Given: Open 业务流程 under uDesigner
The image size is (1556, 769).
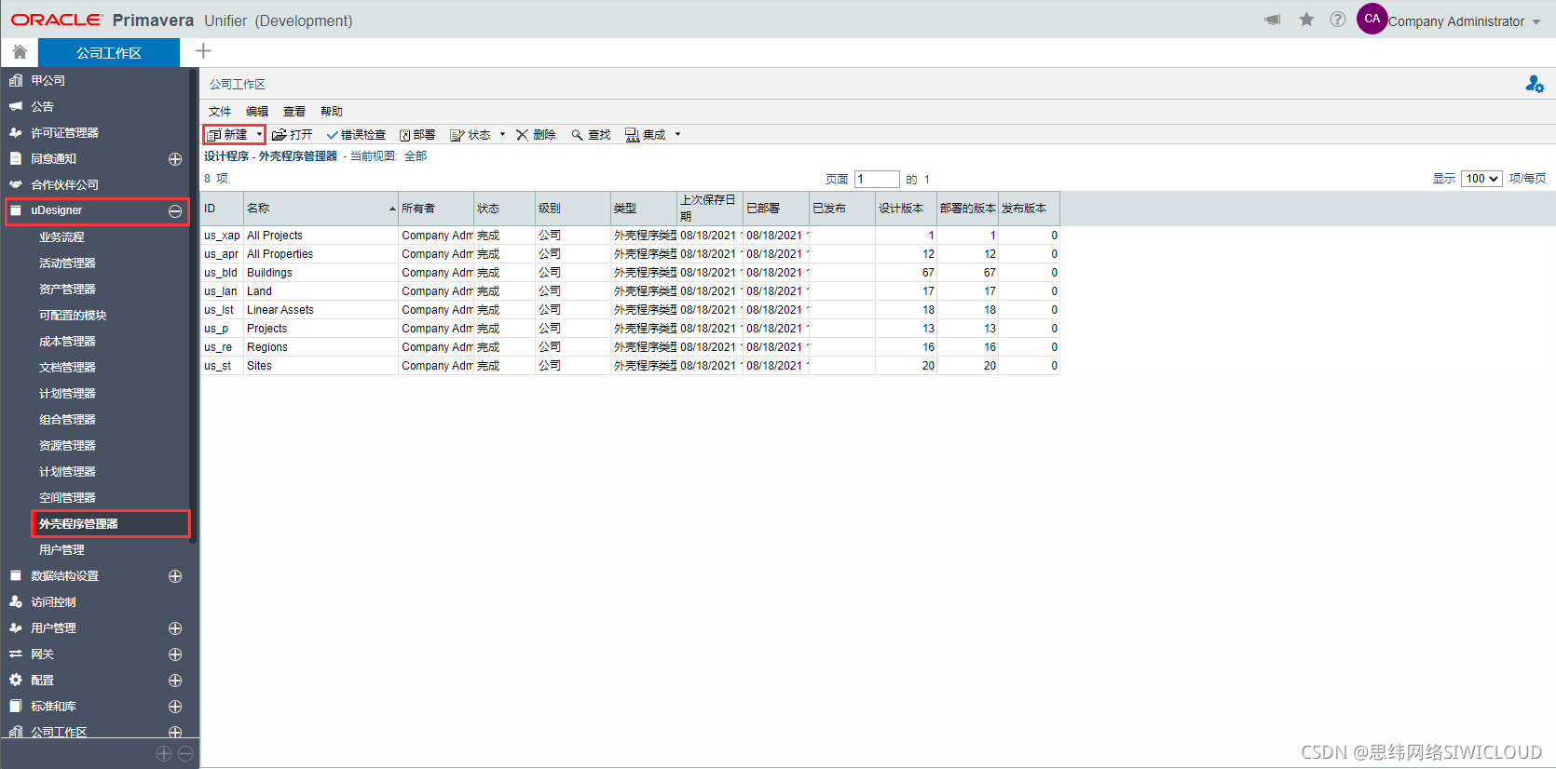Looking at the screenshot, I should pyautogui.click(x=61, y=237).
